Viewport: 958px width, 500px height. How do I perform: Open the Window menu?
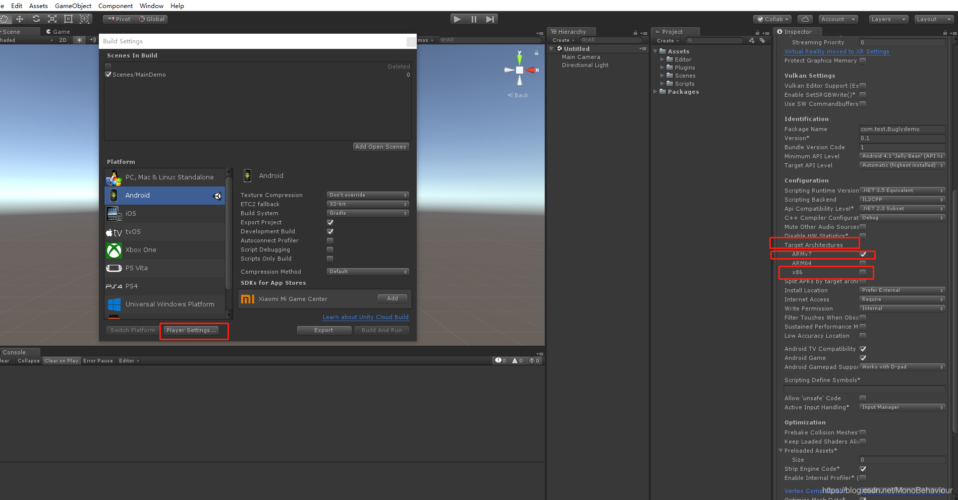coord(151,6)
